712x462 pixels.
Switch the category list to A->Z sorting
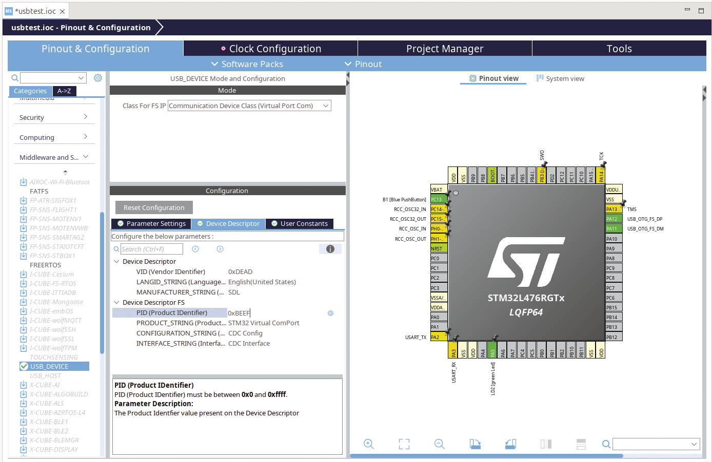point(64,91)
